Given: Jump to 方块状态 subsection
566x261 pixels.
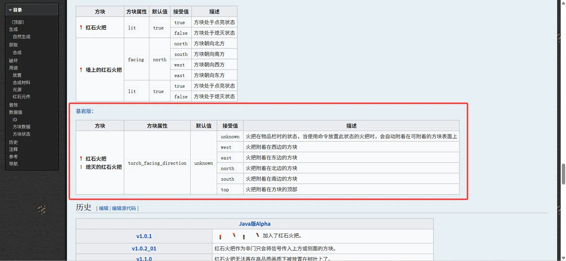Looking at the screenshot, I should pyautogui.click(x=22, y=134).
